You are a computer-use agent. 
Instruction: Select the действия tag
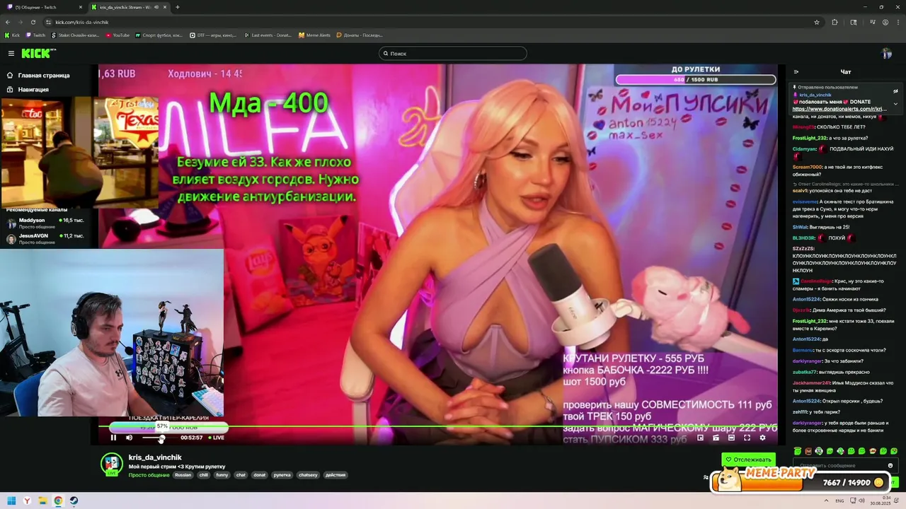336,475
